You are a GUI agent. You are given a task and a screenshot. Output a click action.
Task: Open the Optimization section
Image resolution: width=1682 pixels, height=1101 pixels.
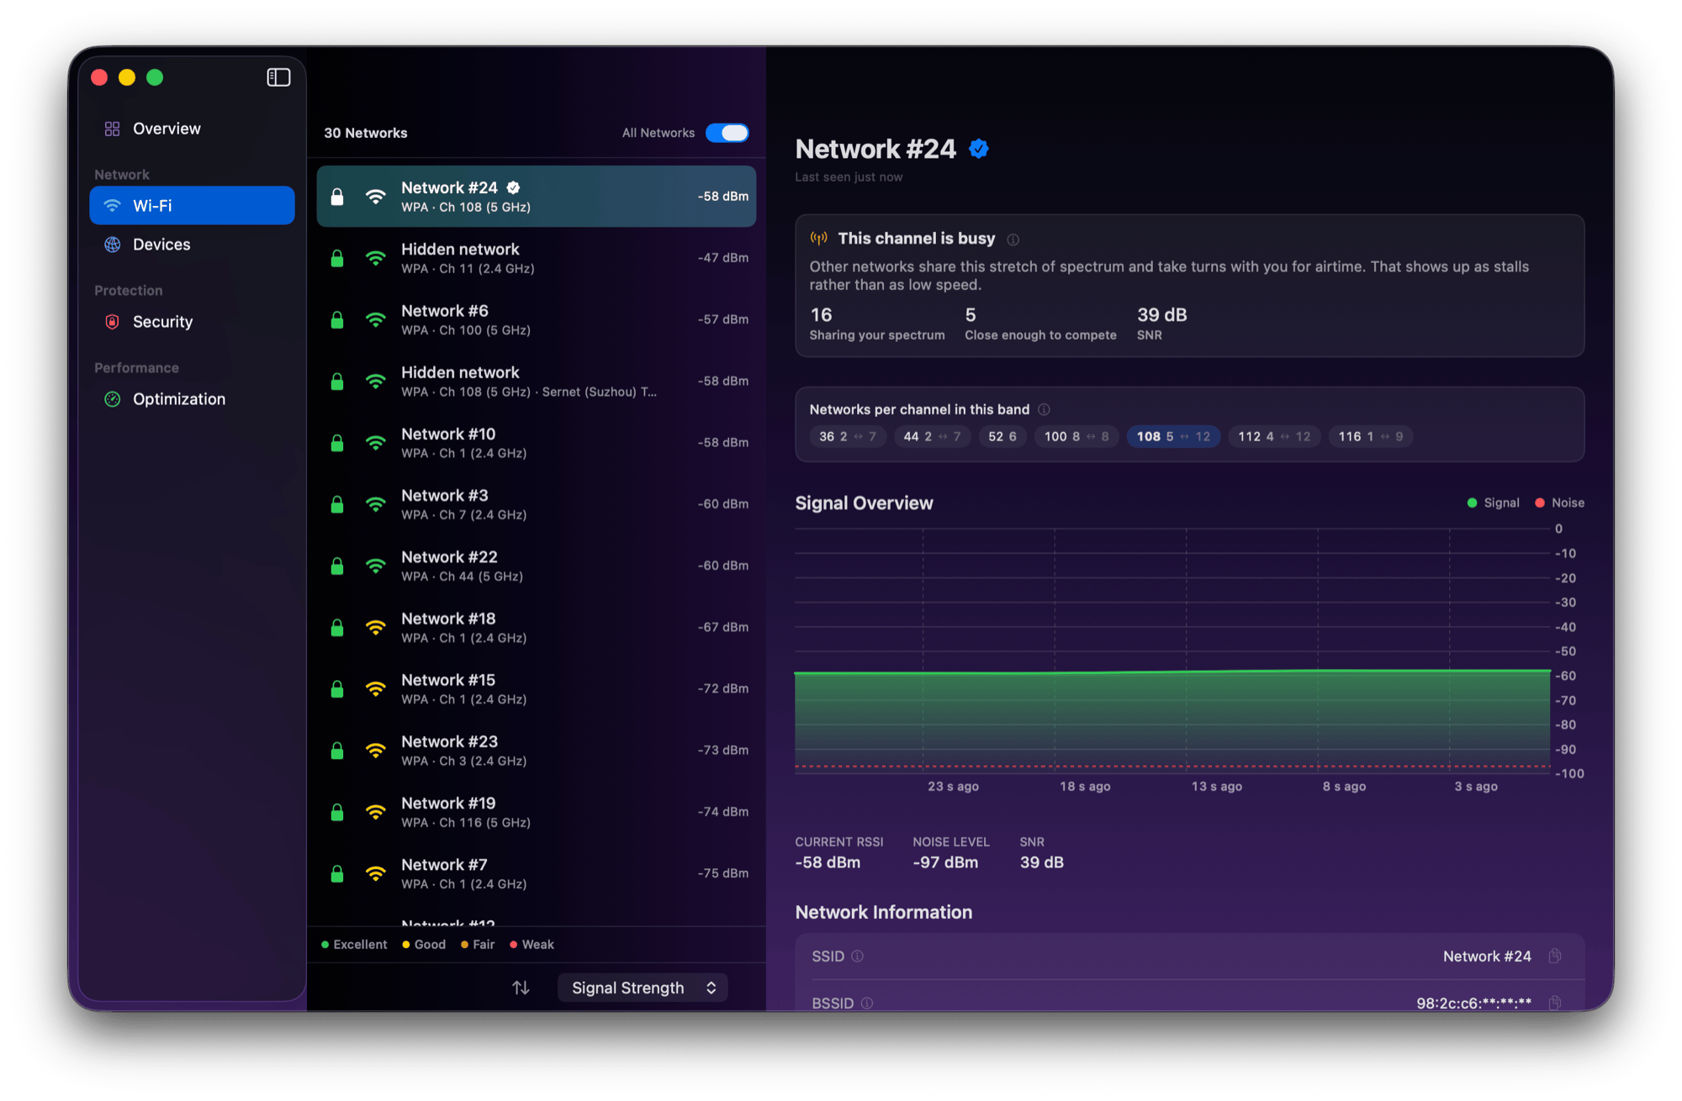point(192,399)
